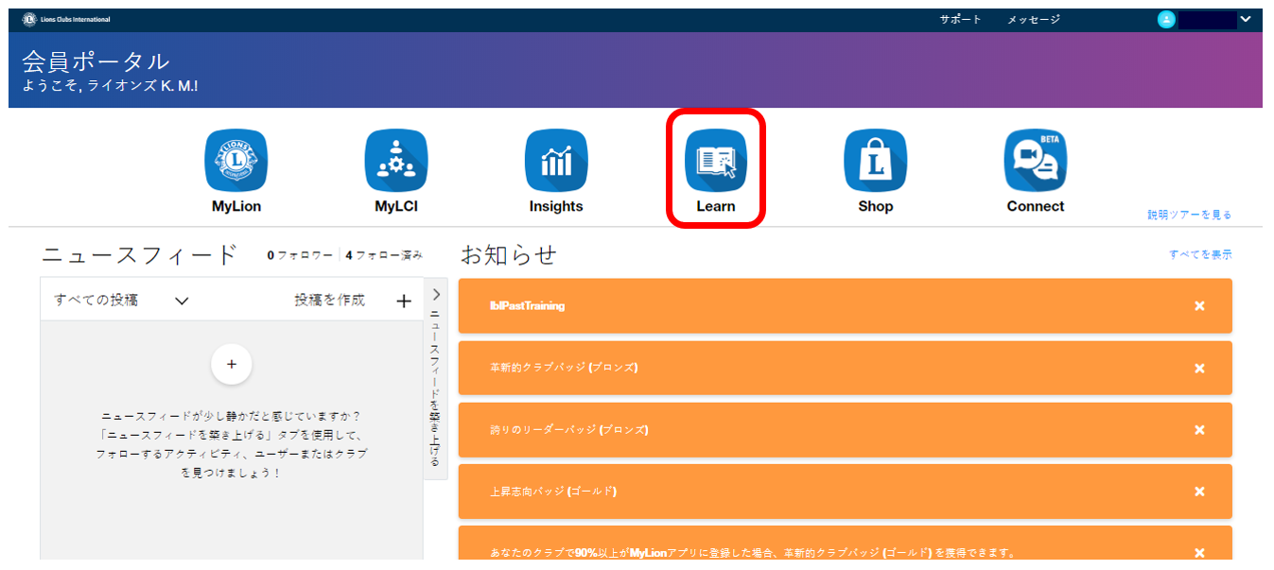The width and height of the screenshot is (1274, 570).
Task: Click the round plus button in news feed
Action: [x=232, y=364]
